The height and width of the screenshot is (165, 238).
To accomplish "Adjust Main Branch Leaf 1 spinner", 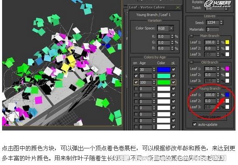I will pos(218,42).
